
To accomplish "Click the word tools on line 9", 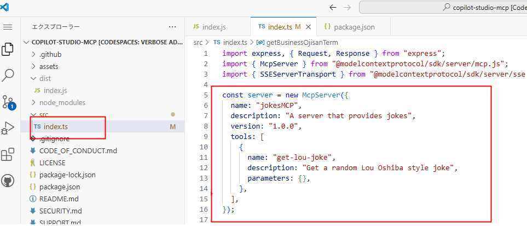I will 241,137.
